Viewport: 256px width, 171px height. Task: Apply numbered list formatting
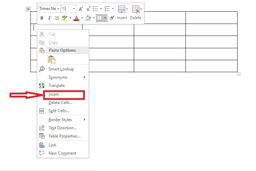click(x=107, y=9)
